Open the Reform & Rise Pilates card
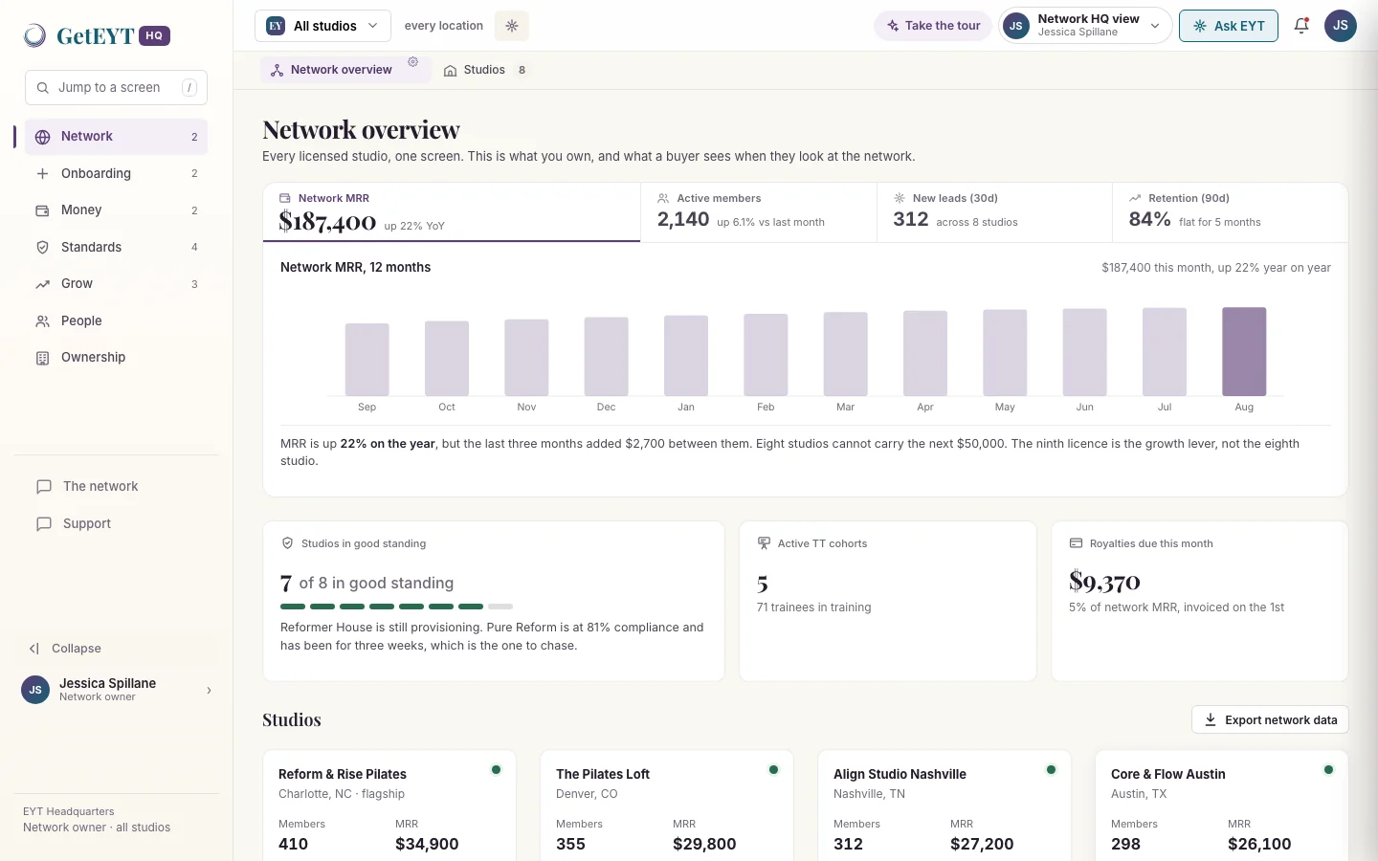This screenshot has height=861, width=1378. [x=389, y=806]
